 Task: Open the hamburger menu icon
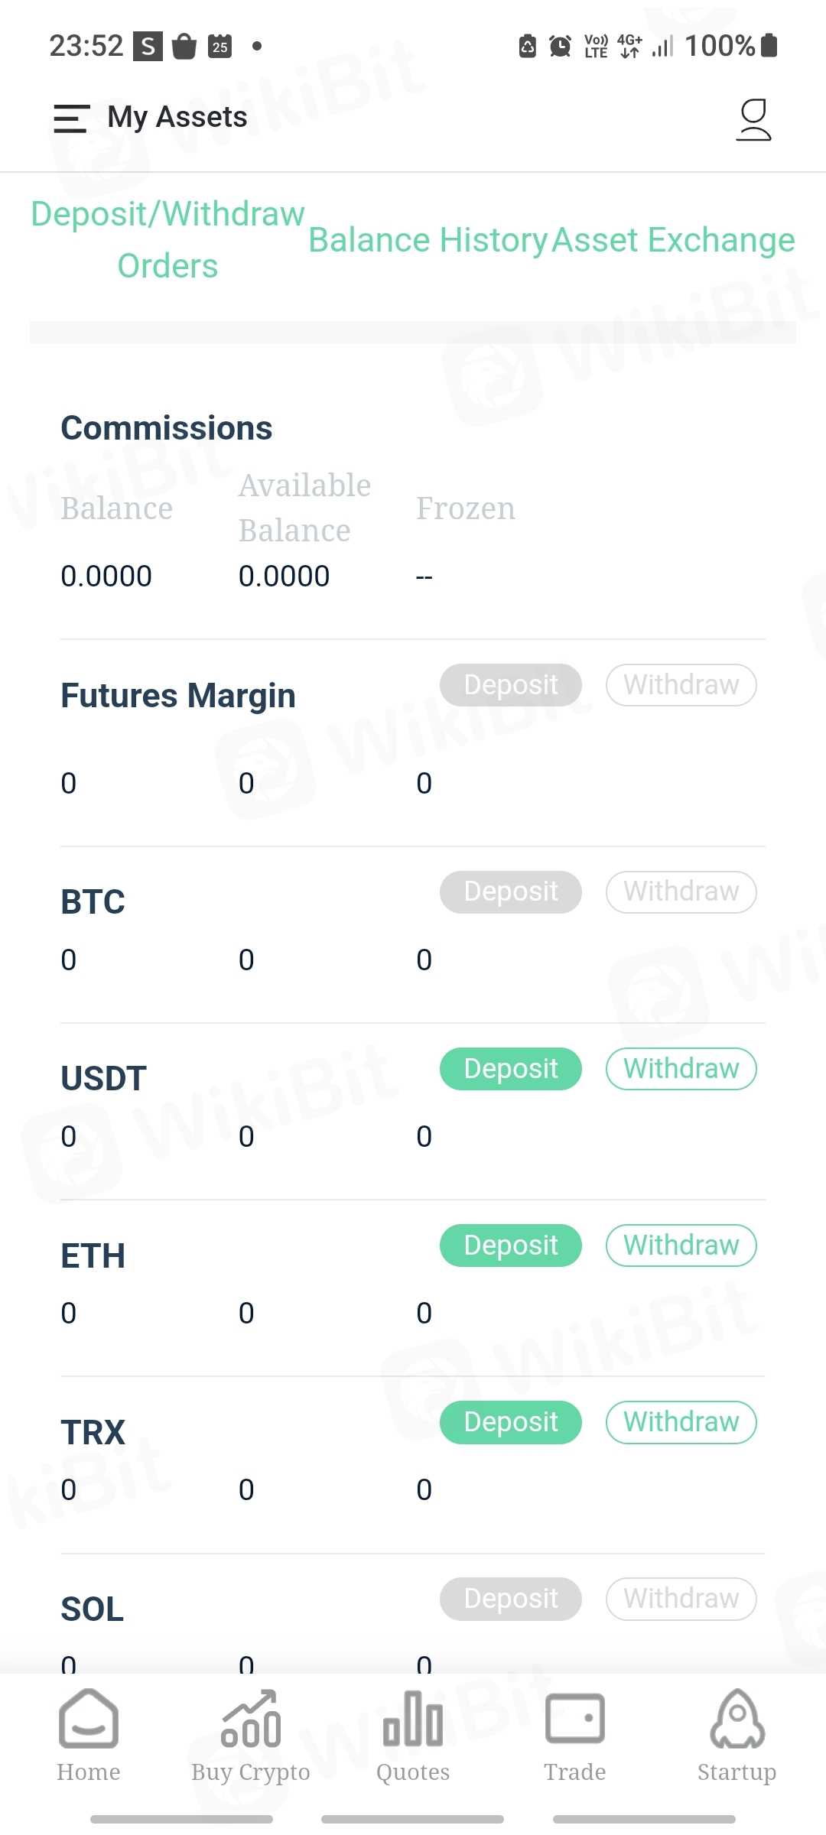[x=72, y=119]
